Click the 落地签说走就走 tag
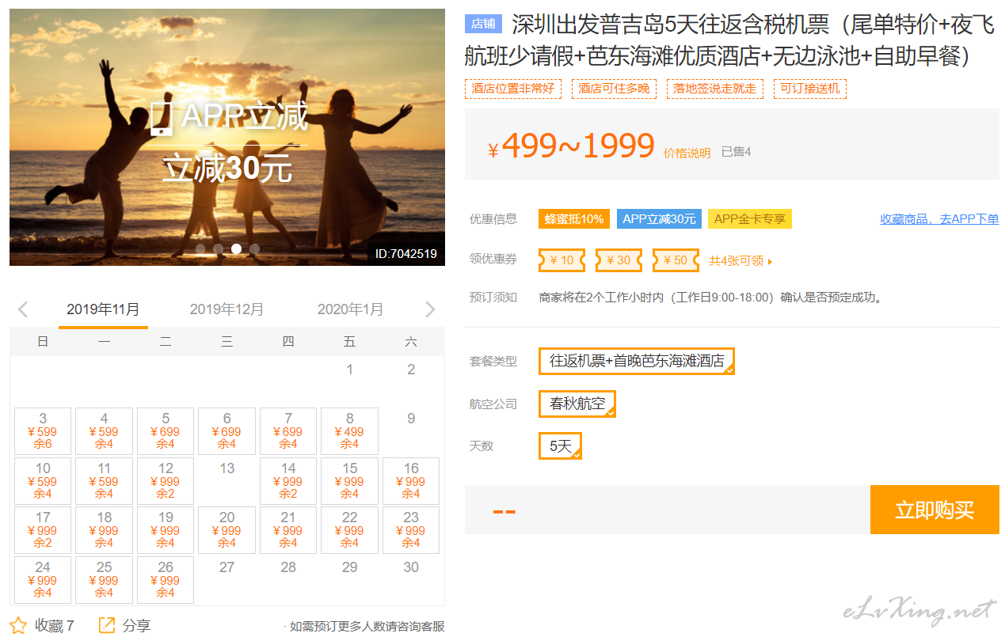This screenshot has width=1005, height=637. point(715,89)
